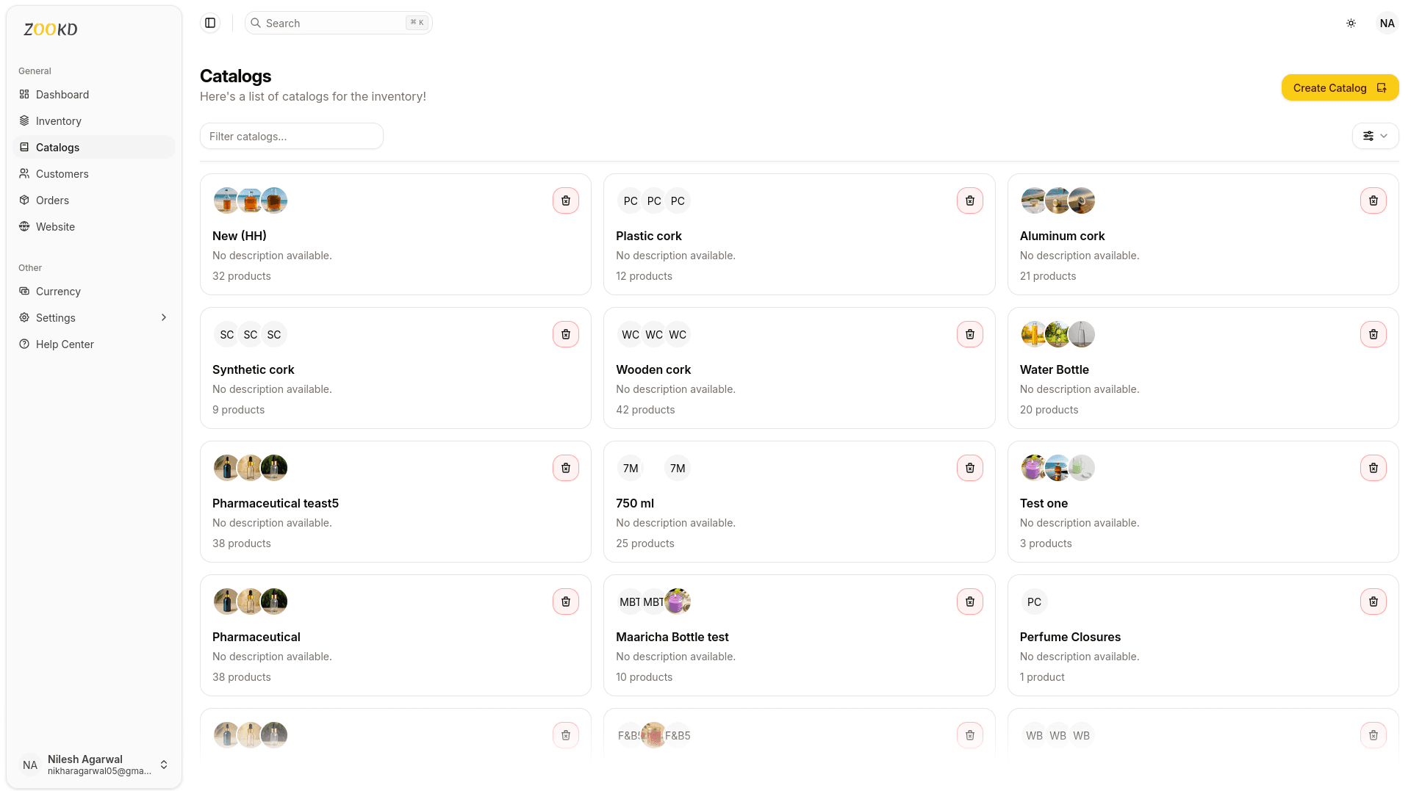Expand the Settings submenu
1411x791 pixels.
click(x=163, y=317)
